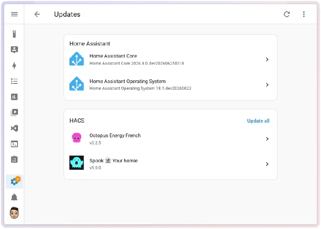Click version text 18.1.dev20260623
321x229 pixels.
tap(173, 88)
